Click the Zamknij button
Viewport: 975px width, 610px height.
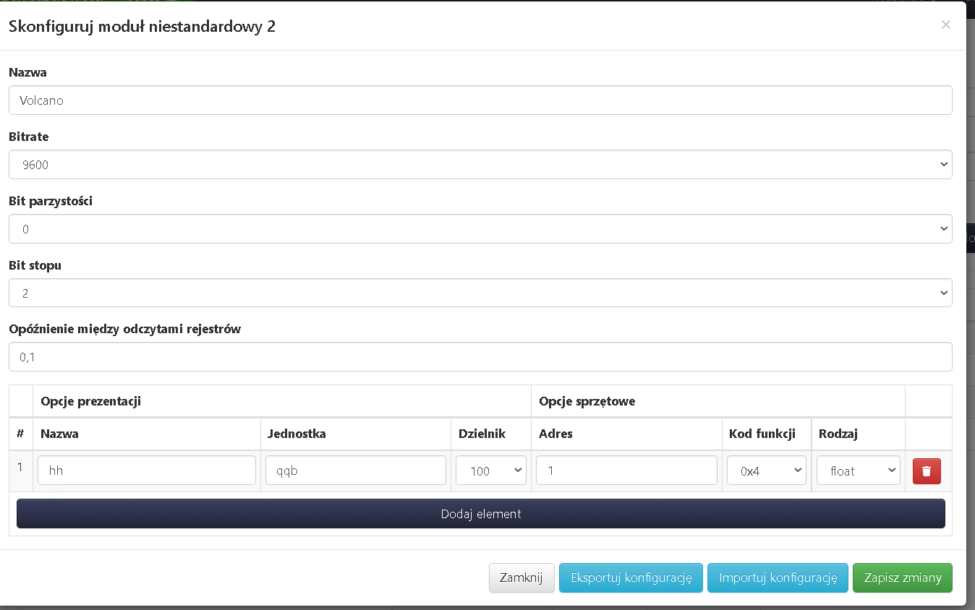coord(521,578)
